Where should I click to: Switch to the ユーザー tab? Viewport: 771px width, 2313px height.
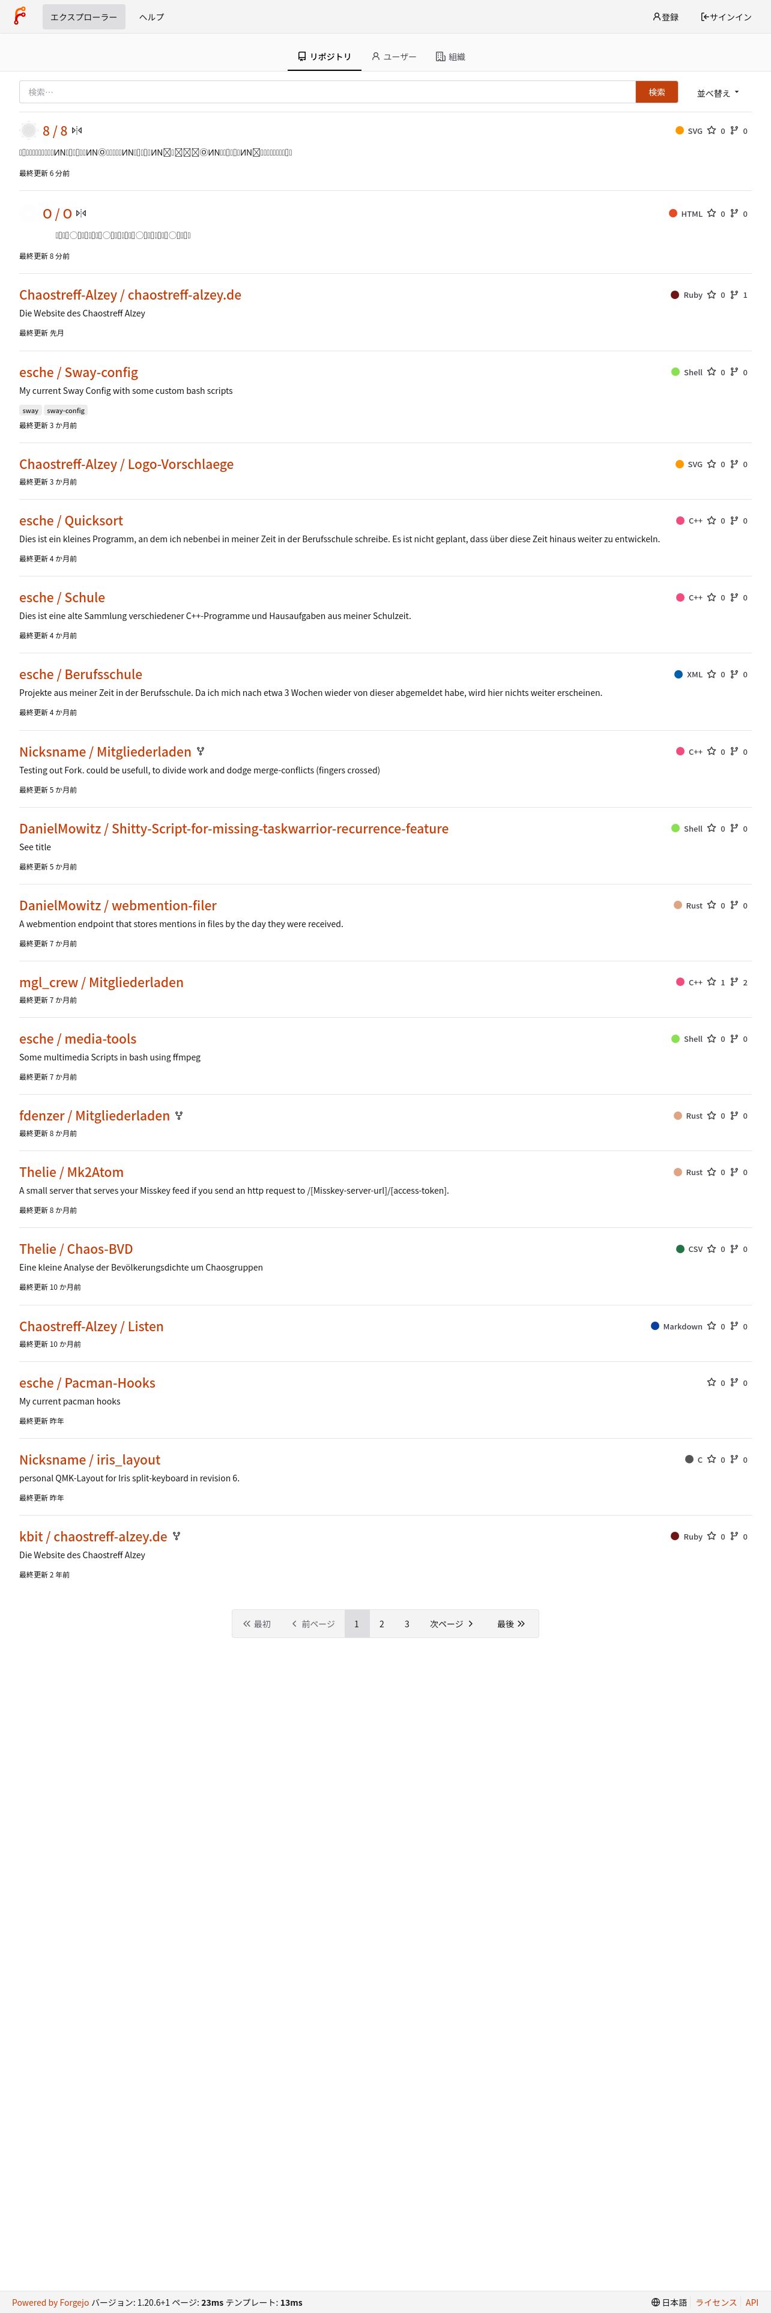(394, 56)
